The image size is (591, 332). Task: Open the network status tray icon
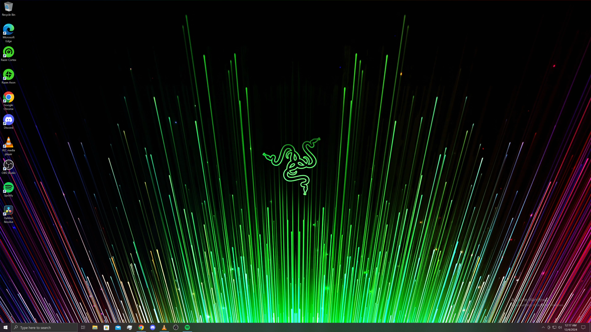point(554,327)
